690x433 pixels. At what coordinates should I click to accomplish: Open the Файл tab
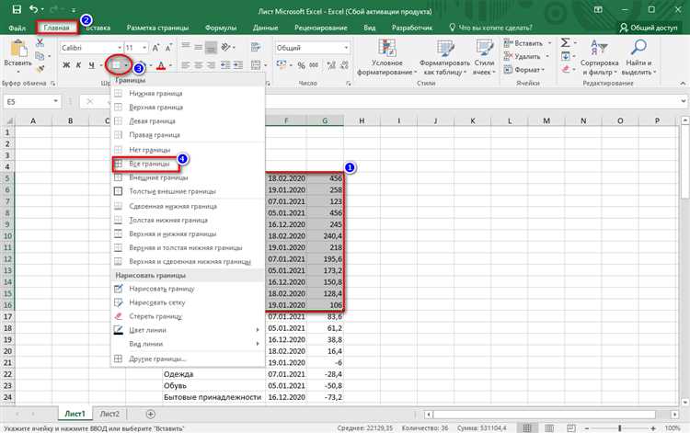[17, 28]
